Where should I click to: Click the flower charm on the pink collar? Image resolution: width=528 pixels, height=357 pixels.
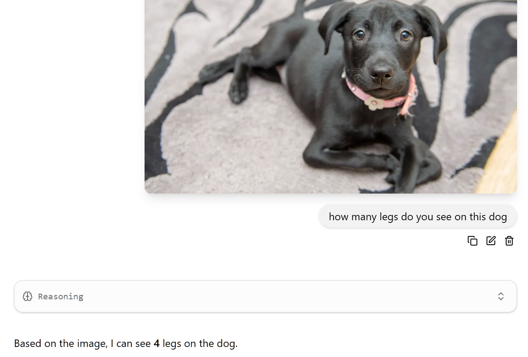(374, 103)
